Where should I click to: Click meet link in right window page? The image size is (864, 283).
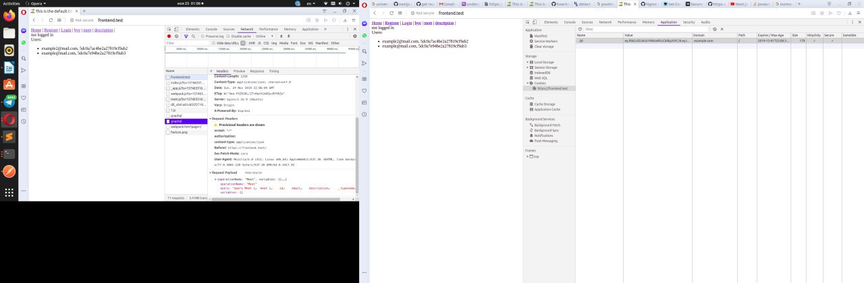point(428,23)
